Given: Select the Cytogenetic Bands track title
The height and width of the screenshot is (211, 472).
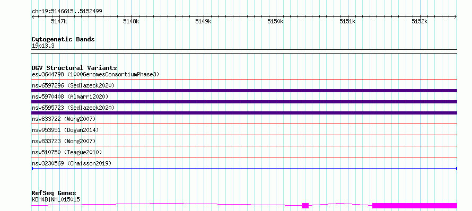Looking at the screenshot, I should [63, 39].
